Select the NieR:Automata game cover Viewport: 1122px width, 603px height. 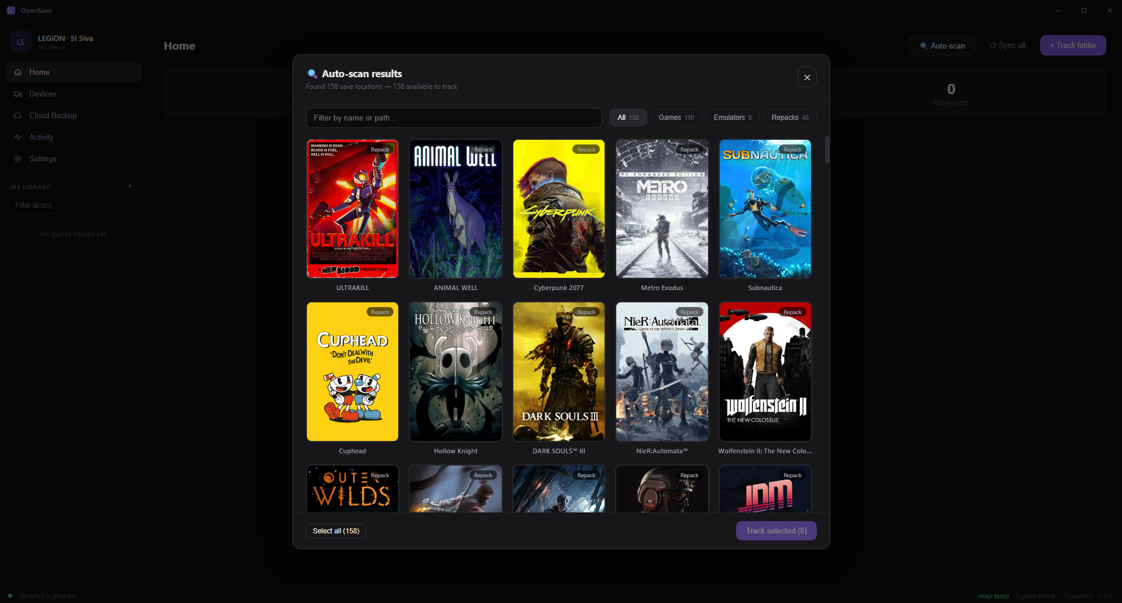[662, 371]
